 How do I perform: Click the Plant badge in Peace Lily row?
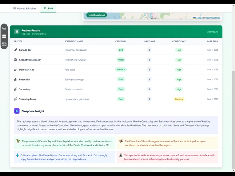121,80
